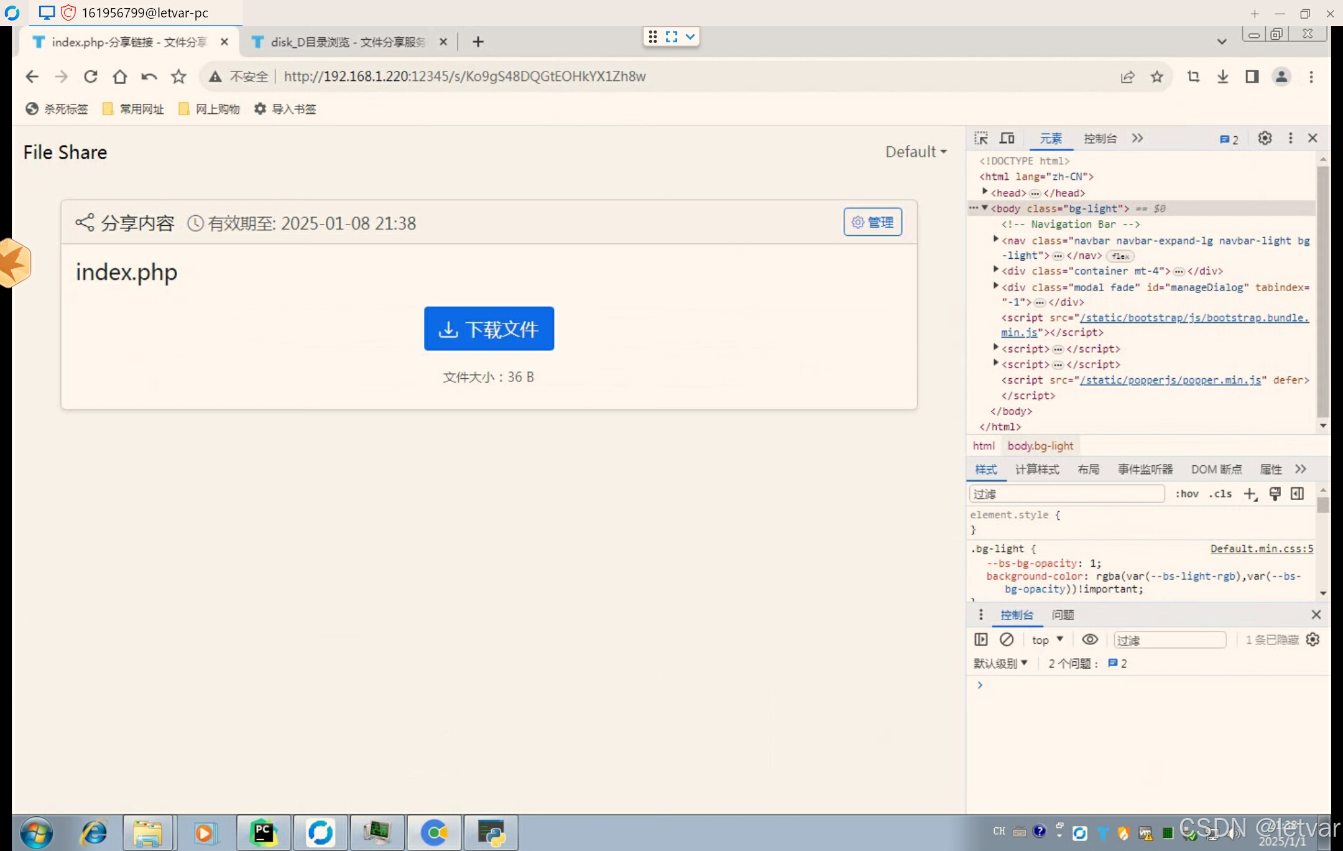Screen dimensions: 1343x851
Task: Switch to the 元素 Elements tab
Action: (x=1051, y=139)
